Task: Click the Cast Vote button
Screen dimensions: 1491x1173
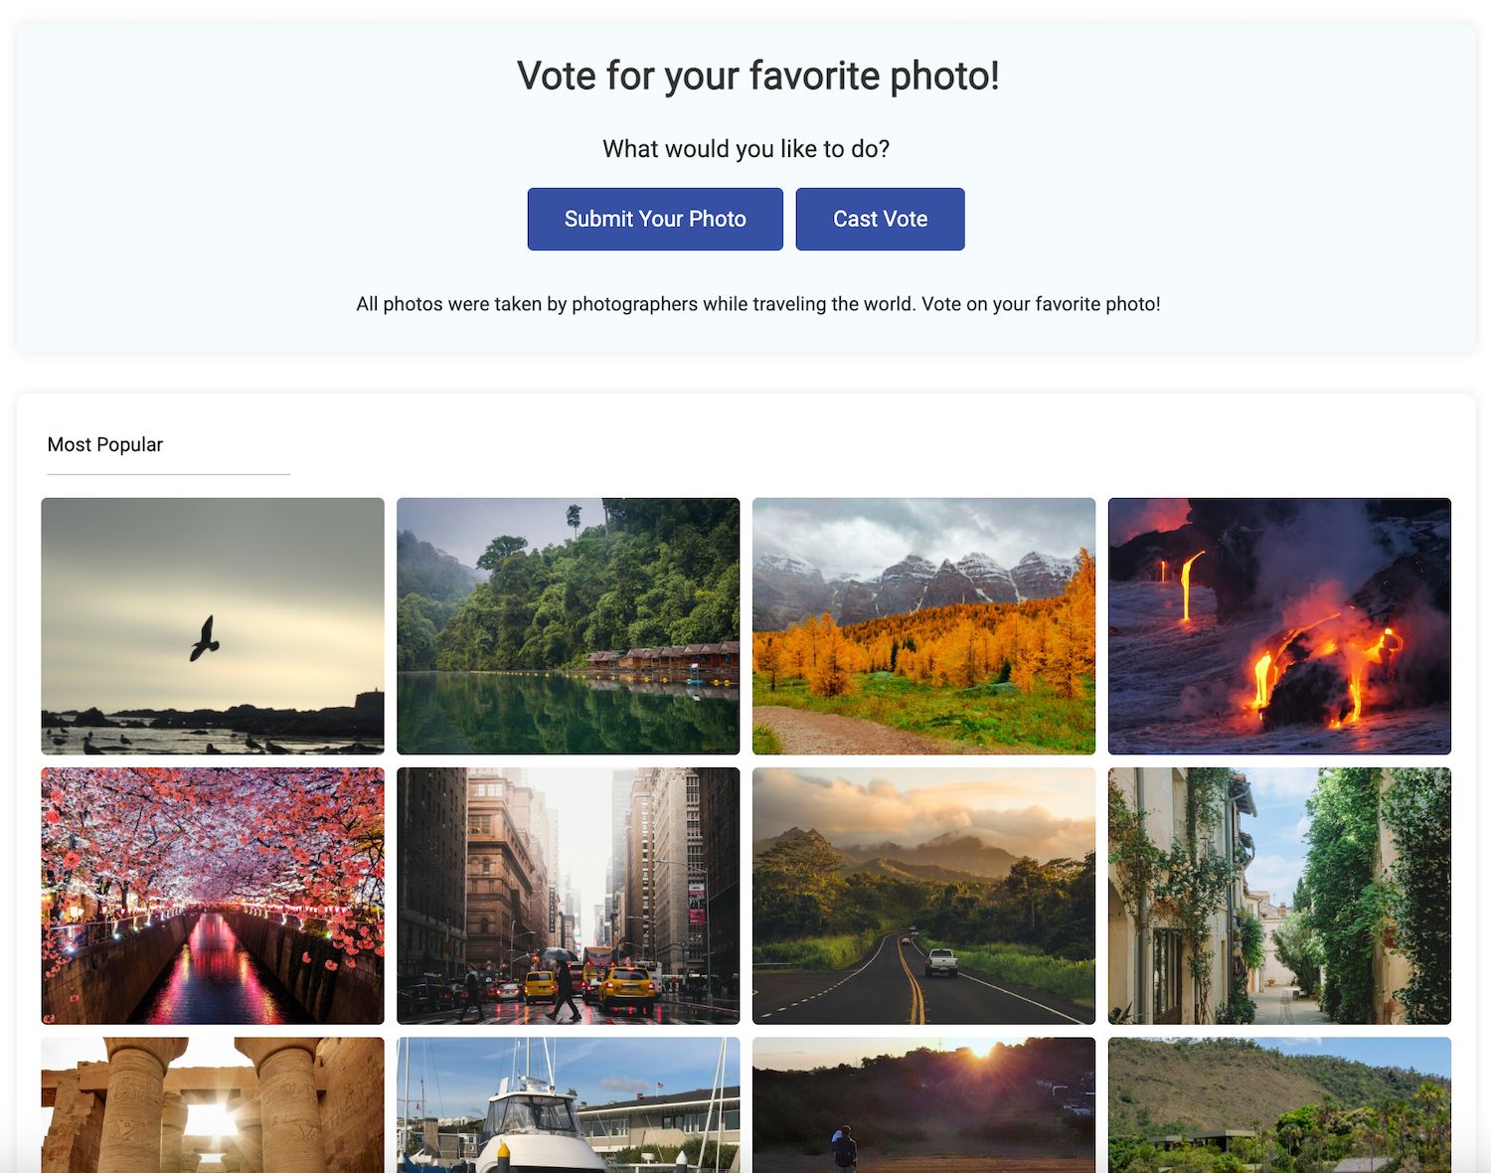Action: [880, 219]
